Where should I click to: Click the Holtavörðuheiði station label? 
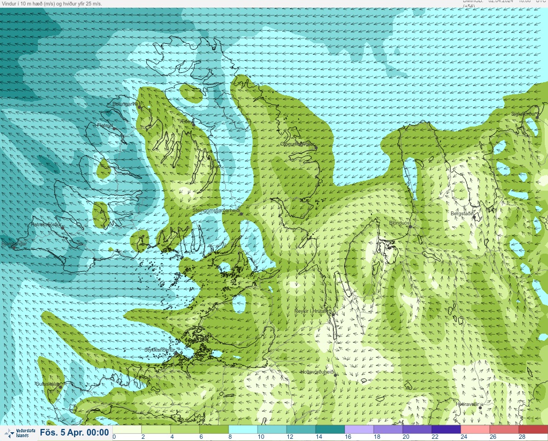click(x=318, y=372)
